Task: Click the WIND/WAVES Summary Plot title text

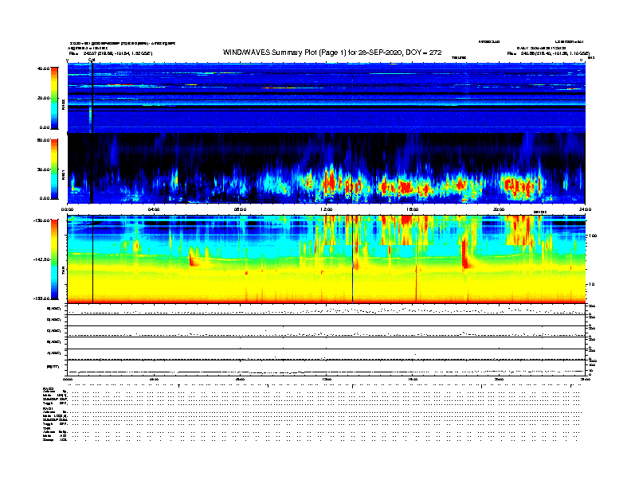Action: click(332, 53)
